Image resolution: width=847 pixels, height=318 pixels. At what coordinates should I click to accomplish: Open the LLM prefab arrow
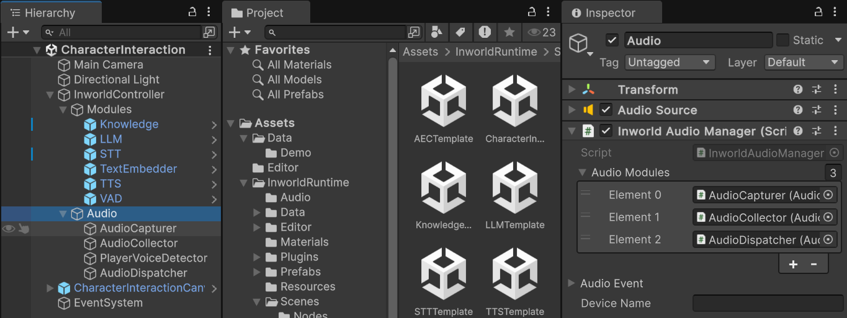(x=214, y=139)
